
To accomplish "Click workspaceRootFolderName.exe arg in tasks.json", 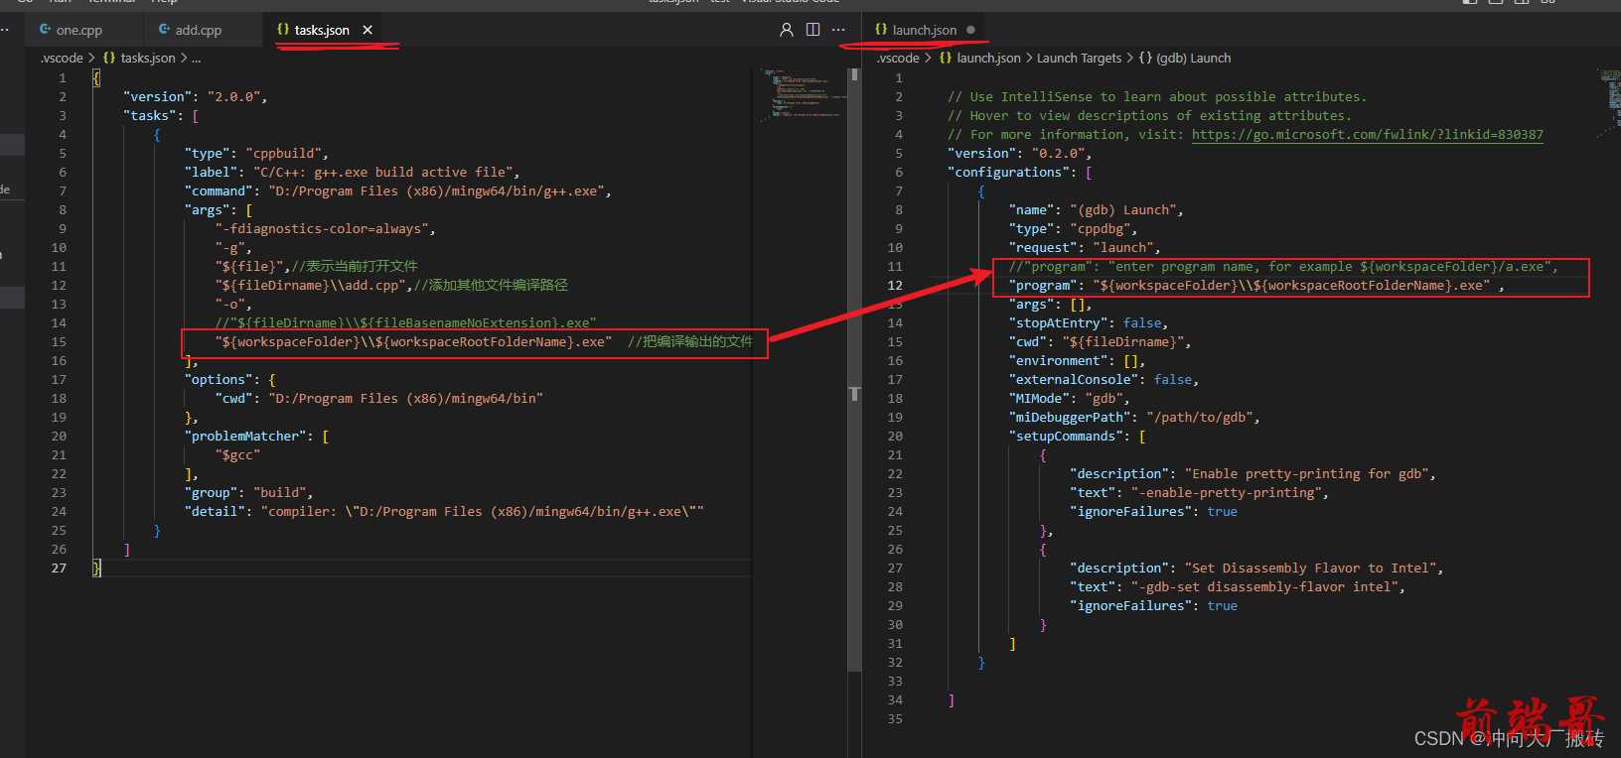I will [413, 342].
